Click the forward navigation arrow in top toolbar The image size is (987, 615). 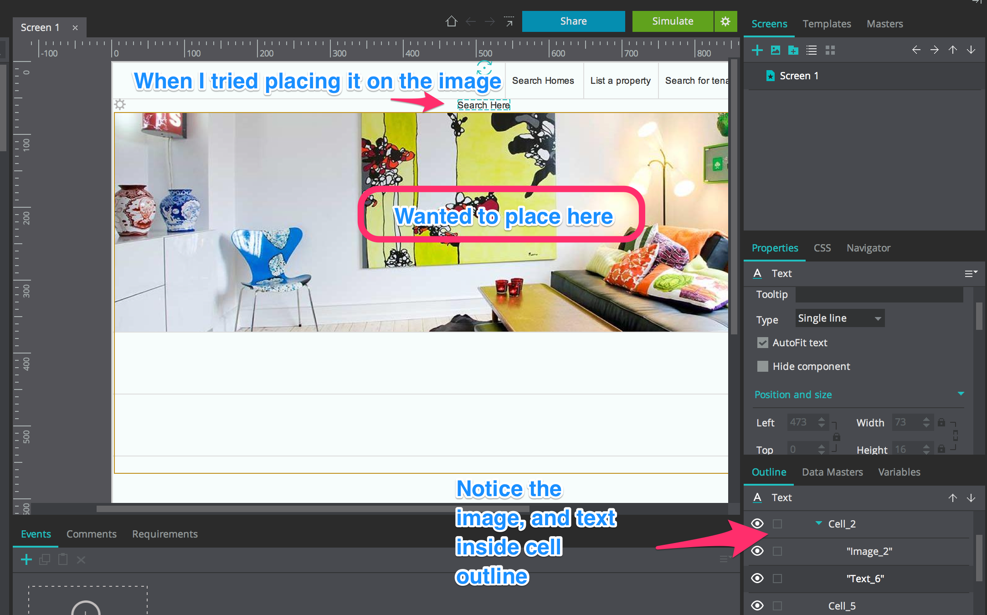tap(490, 21)
